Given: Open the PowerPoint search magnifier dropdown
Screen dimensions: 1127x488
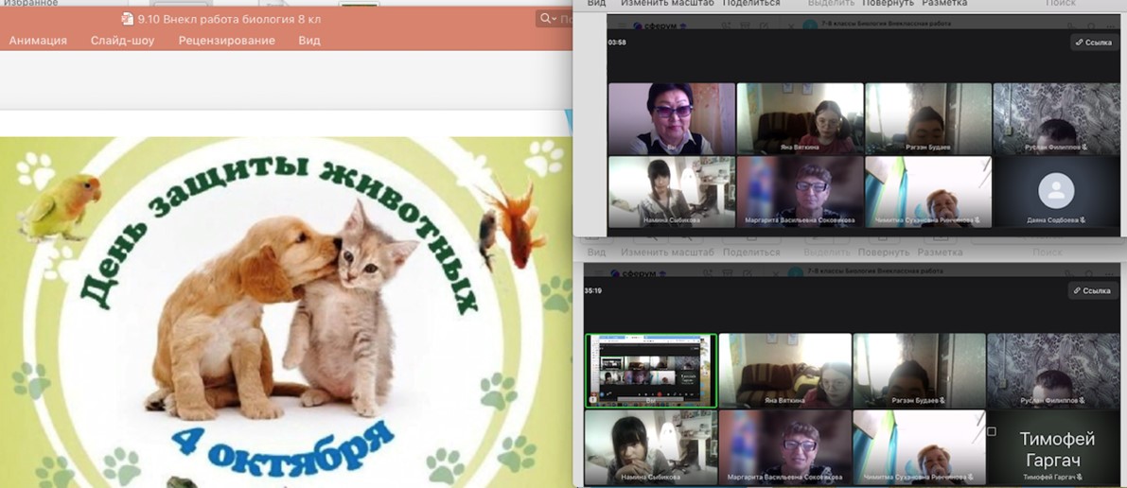Looking at the screenshot, I should click(x=548, y=19).
